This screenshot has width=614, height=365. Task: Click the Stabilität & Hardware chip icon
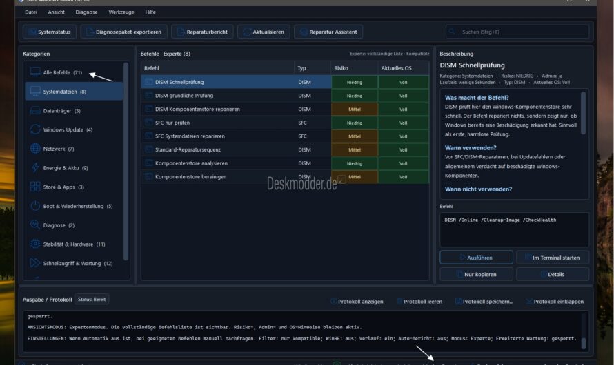(x=35, y=244)
